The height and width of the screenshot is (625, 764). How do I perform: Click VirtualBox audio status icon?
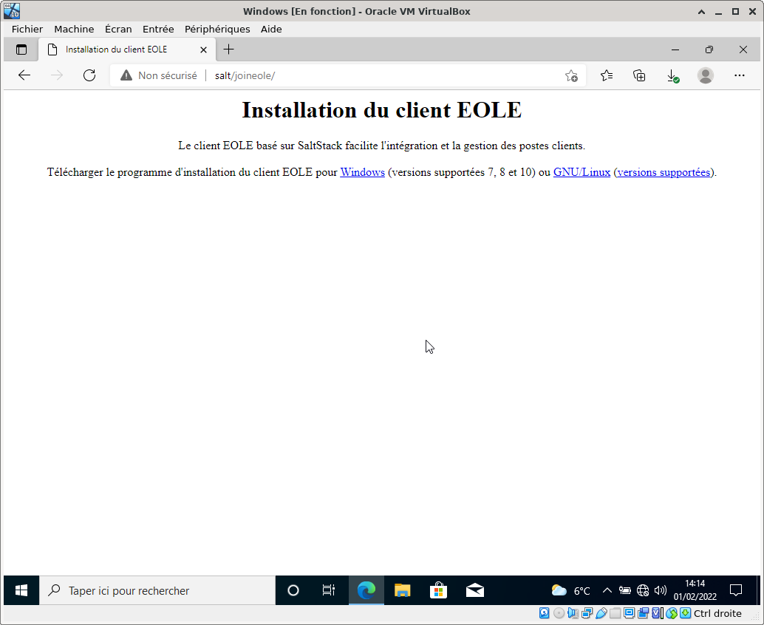pyautogui.click(x=573, y=613)
